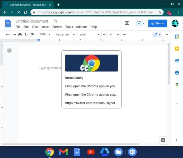The width and height of the screenshot is (183, 158).
Task: Open the Format menu
Action: [57, 27]
